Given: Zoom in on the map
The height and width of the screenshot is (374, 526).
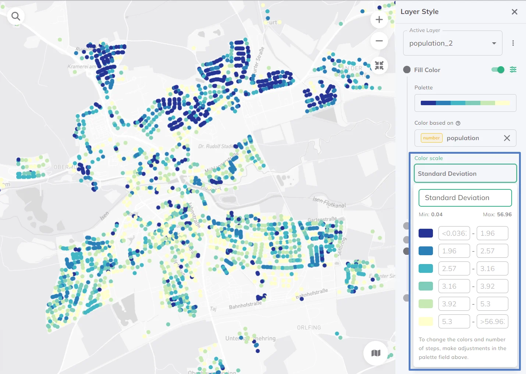Looking at the screenshot, I should [x=379, y=20].
